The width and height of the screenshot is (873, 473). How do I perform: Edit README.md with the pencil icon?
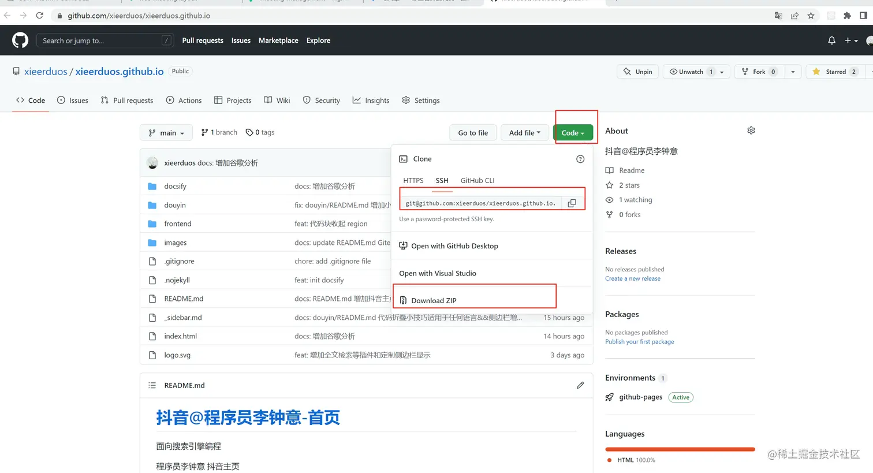coord(580,385)
